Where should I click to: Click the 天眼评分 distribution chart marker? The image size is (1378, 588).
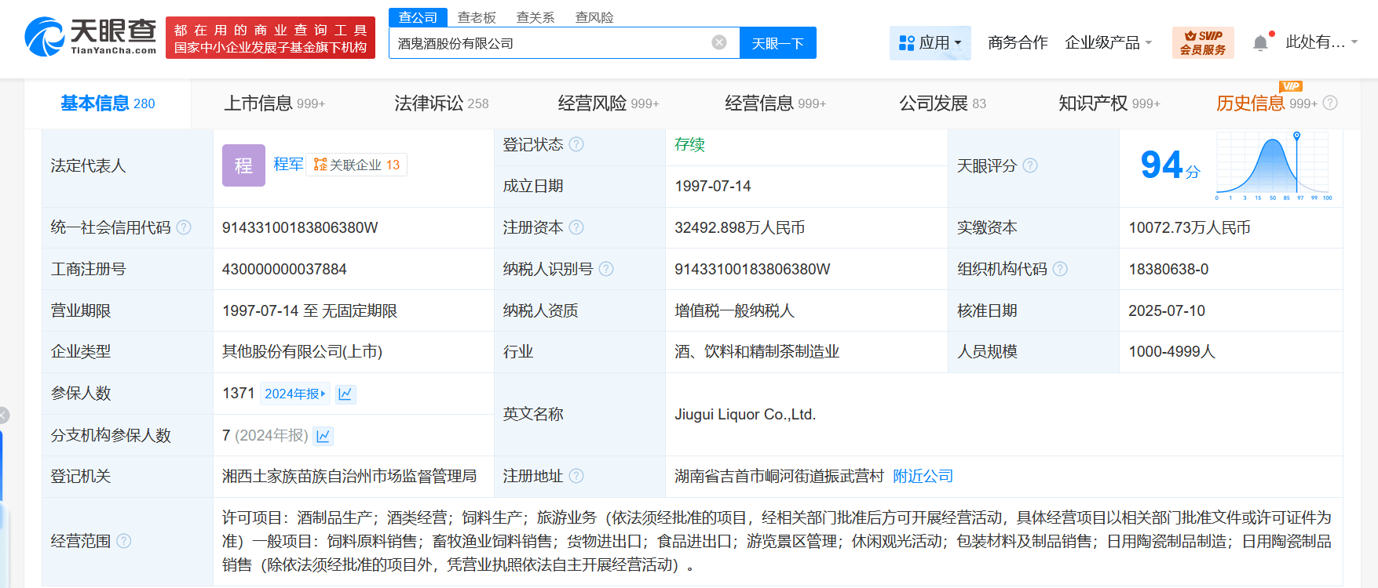pyautogui.click(x=1296, y=136)
